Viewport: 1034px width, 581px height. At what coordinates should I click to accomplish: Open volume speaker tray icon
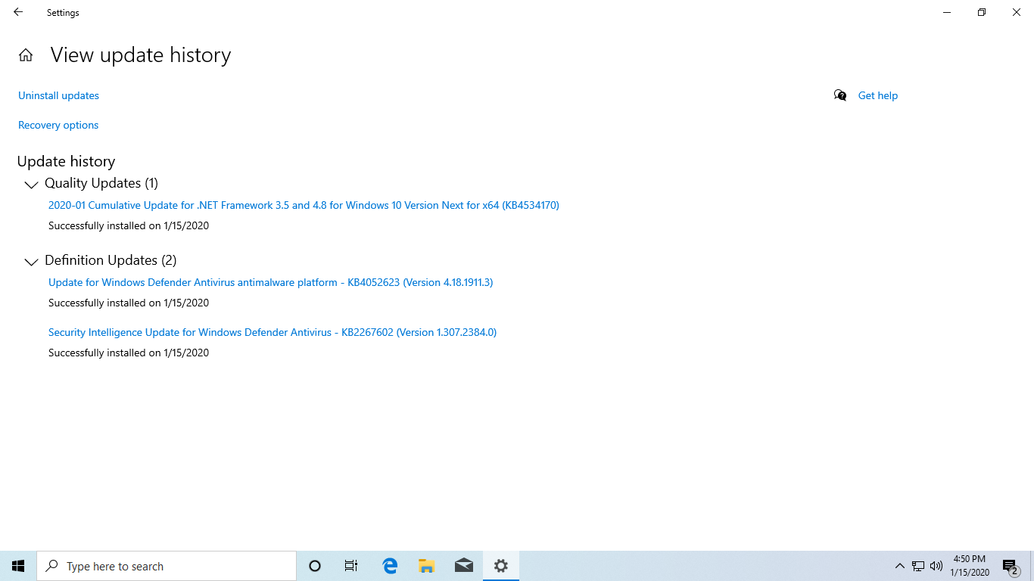tap(936, 566)
